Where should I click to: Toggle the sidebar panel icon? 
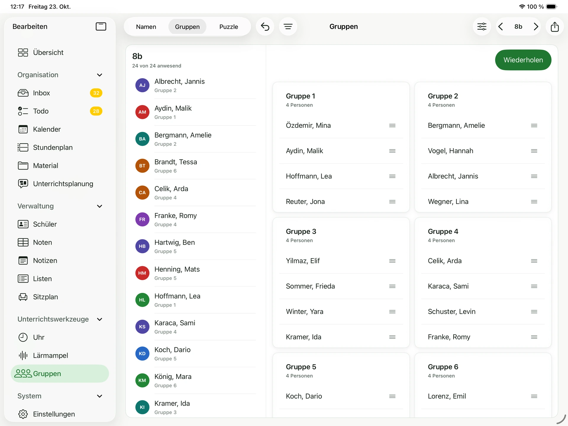click(101, 27)
